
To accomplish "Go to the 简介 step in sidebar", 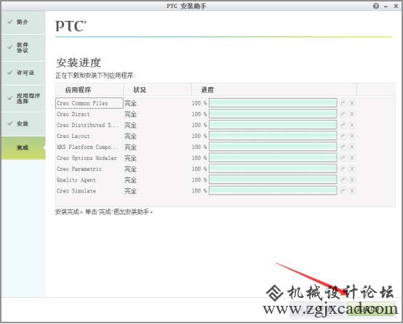I will 23,22.
